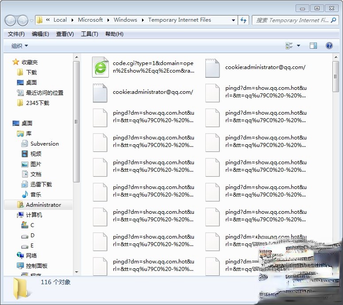Toggle the preview pane icon
The width and height of the screenshot is (343, 305).
pos(313,46)
